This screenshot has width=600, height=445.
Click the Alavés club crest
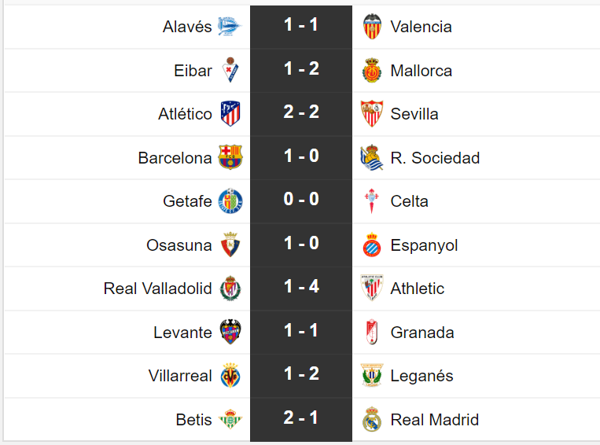230,27
